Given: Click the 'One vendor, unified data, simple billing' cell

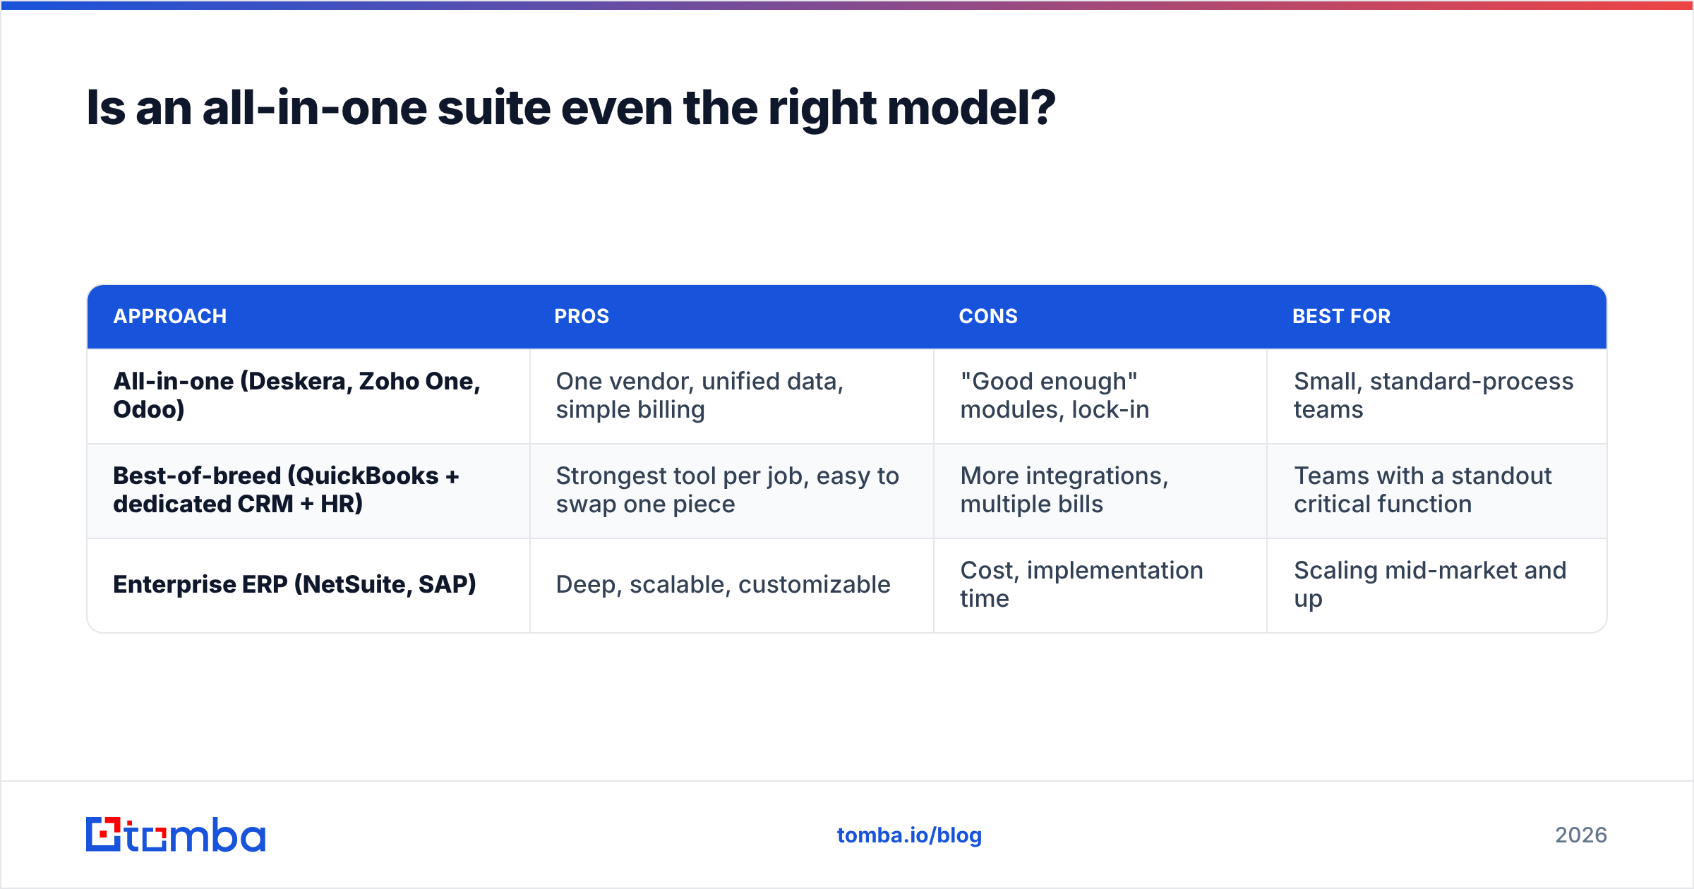Looking at the screenshot, I should pos(732,396).
